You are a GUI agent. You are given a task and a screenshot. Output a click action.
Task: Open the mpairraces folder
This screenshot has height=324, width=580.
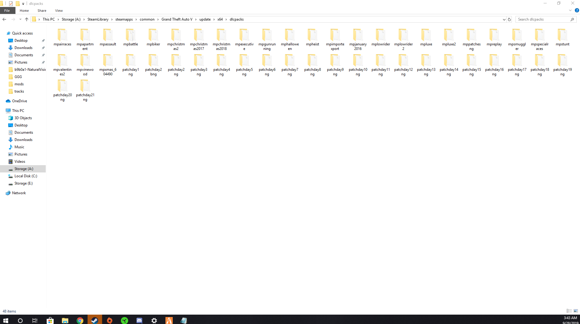(x=62, y=38)
